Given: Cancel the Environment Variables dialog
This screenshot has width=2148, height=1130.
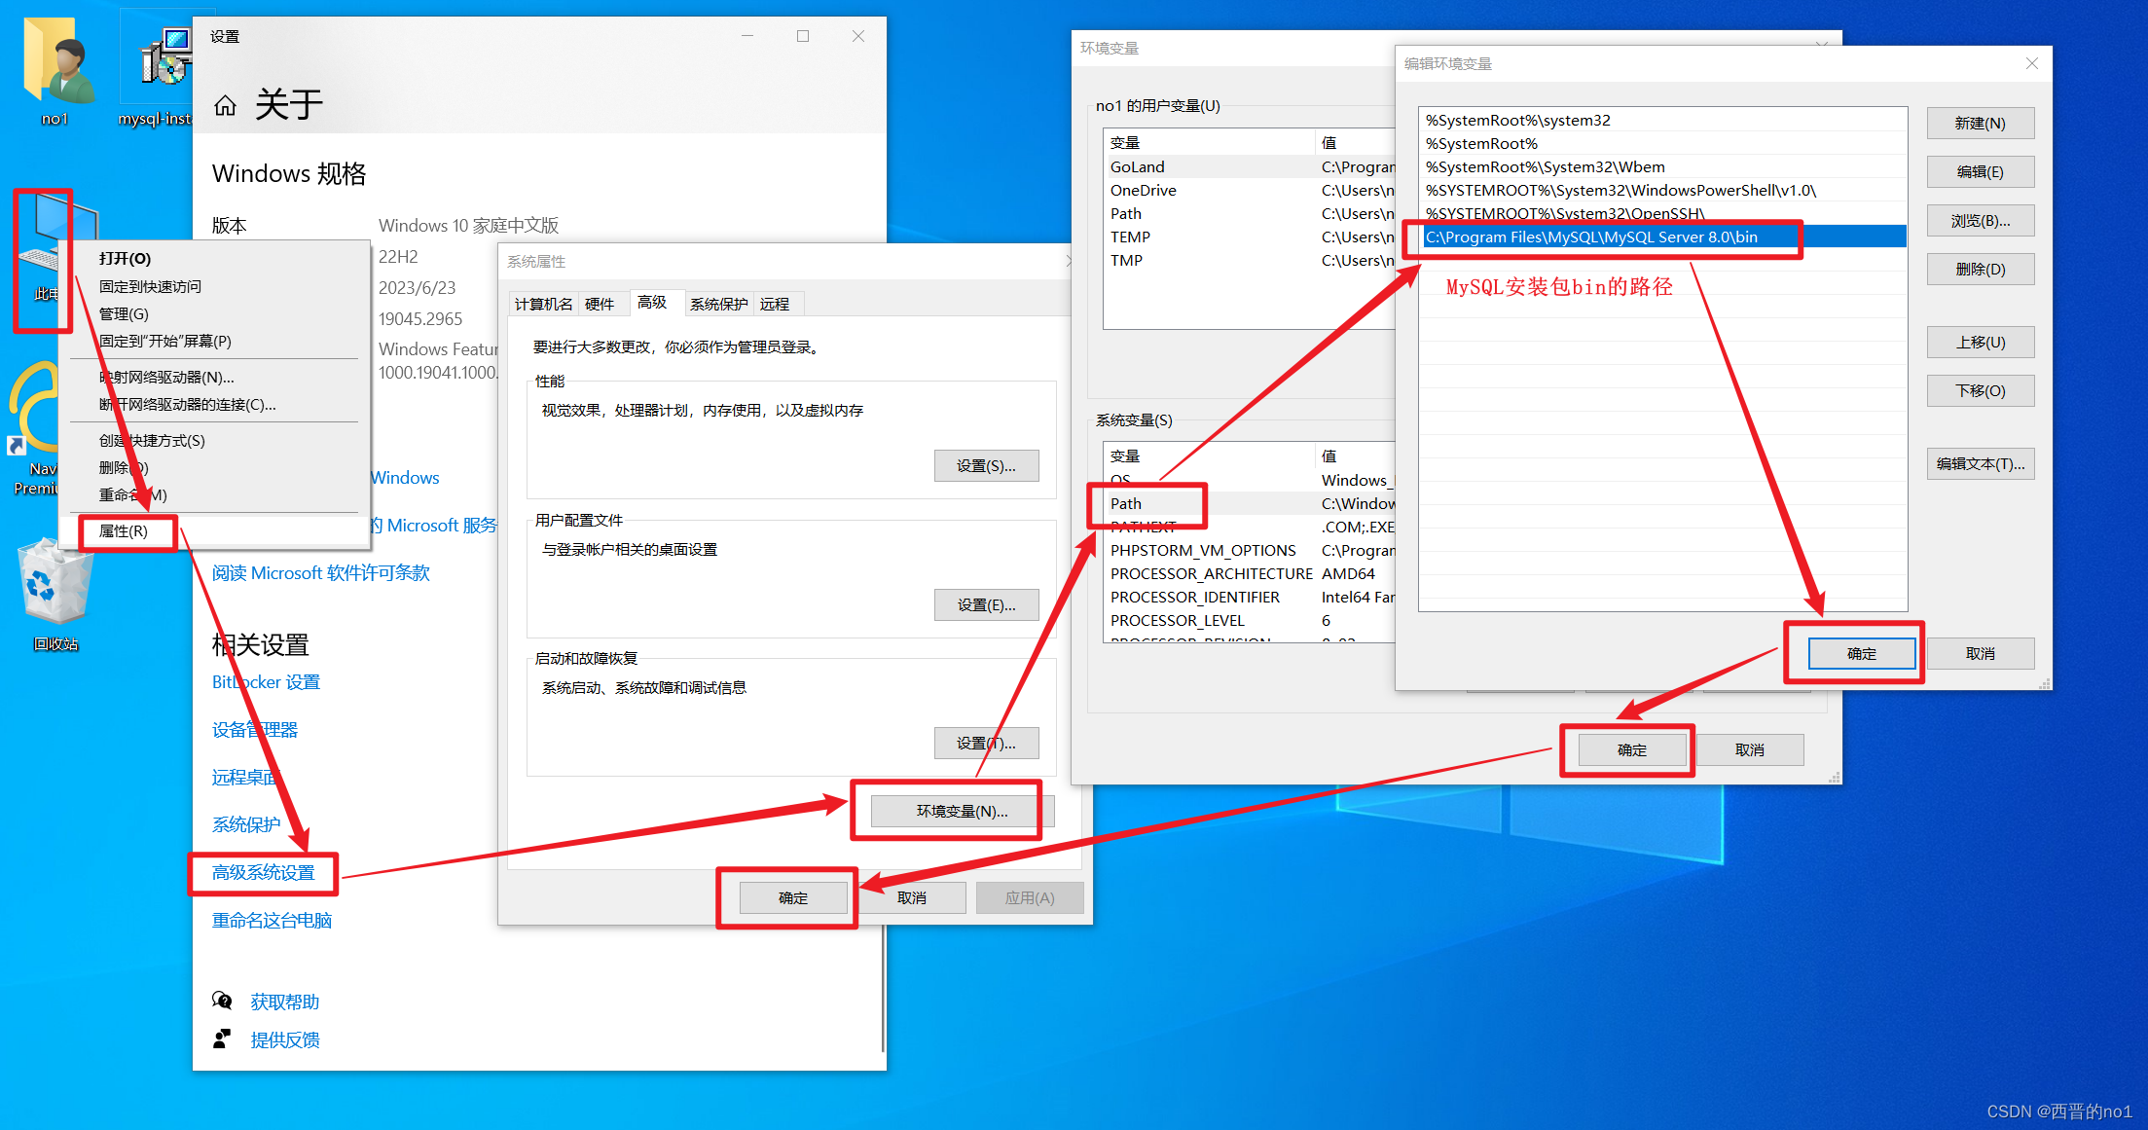Looking at the screenshot, I should click(x=1750, y=749).
